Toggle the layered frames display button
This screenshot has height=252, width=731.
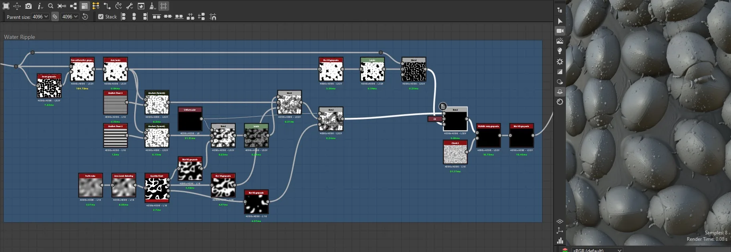[84, 6]
